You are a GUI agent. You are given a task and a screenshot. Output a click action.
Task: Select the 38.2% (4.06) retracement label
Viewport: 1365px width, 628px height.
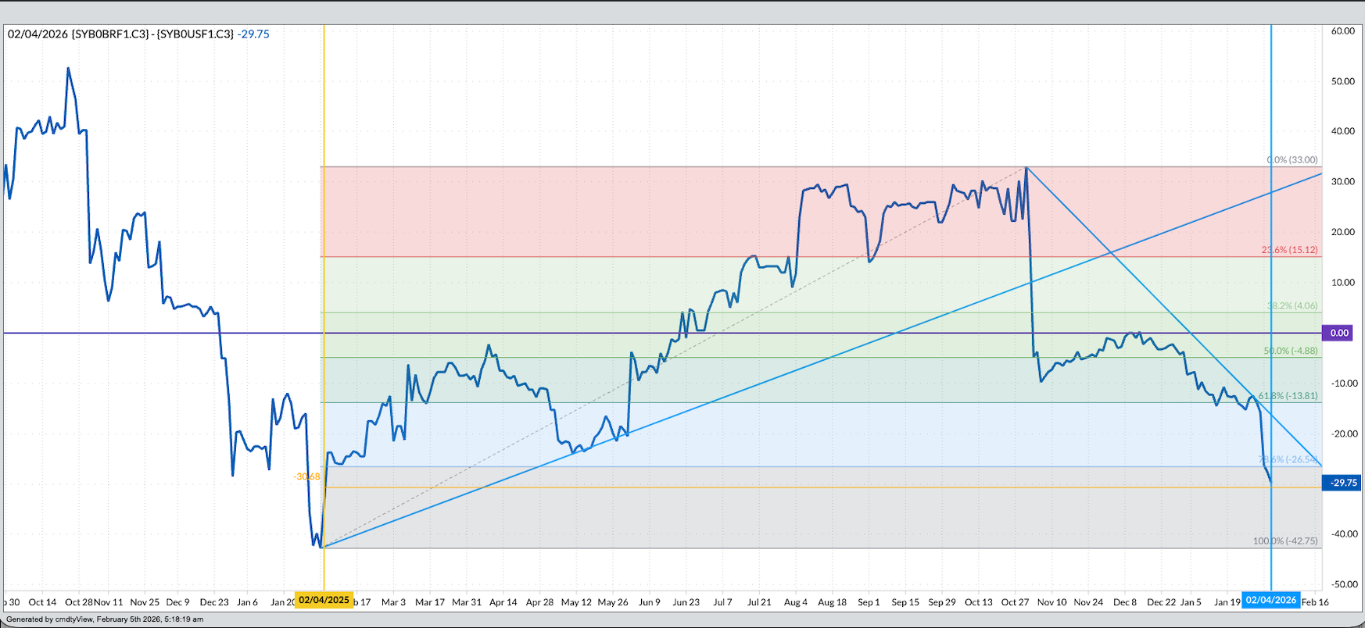click(x=1292, y=306)
